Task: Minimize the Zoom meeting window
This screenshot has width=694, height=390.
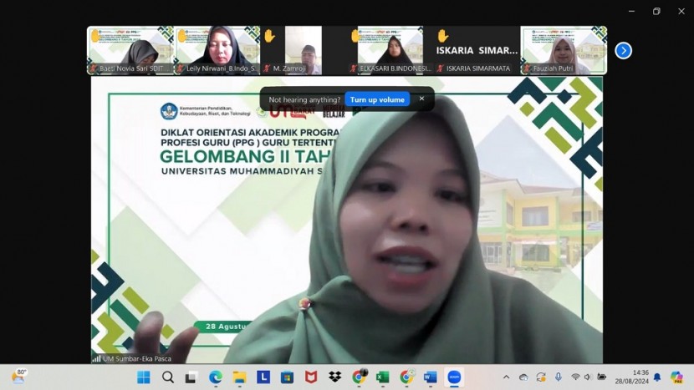Action: pos(631,11)
